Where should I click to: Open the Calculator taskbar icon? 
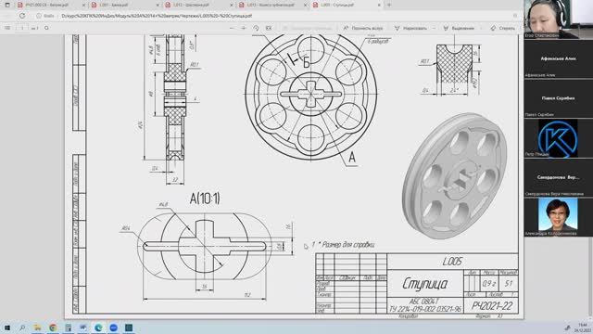[68, 328]
